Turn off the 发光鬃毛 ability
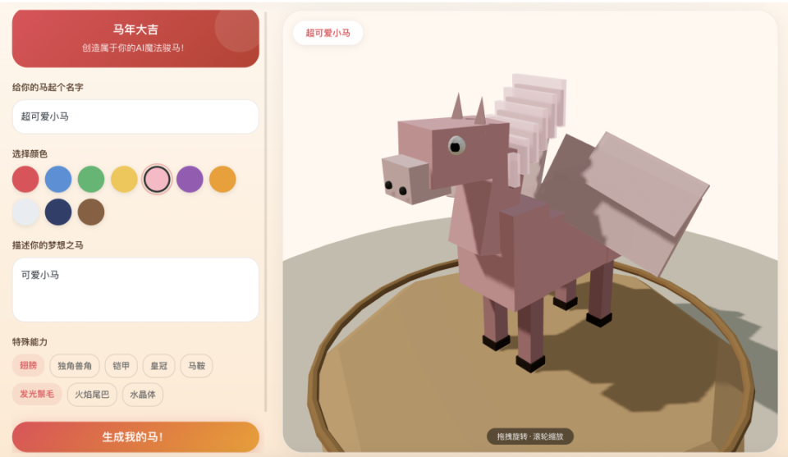 (x=37, y=394)
